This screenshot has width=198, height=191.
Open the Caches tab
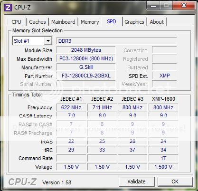pyautogui.click(x=38, y=22)
